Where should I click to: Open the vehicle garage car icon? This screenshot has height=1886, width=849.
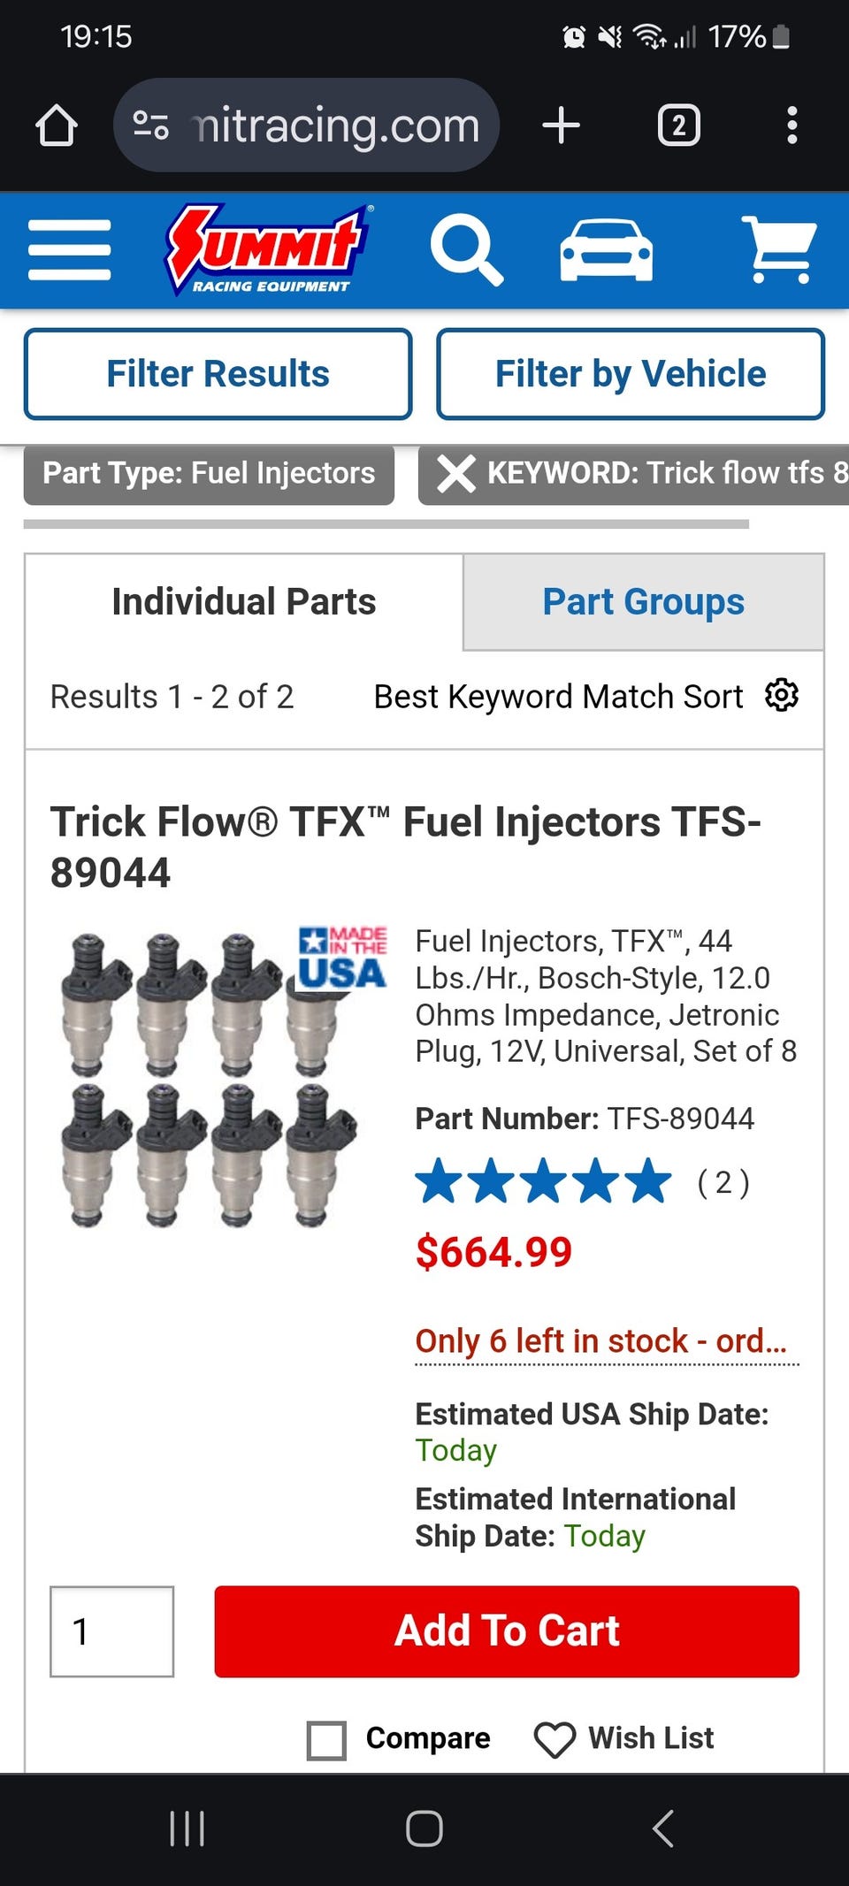click(x=607, y=250)
